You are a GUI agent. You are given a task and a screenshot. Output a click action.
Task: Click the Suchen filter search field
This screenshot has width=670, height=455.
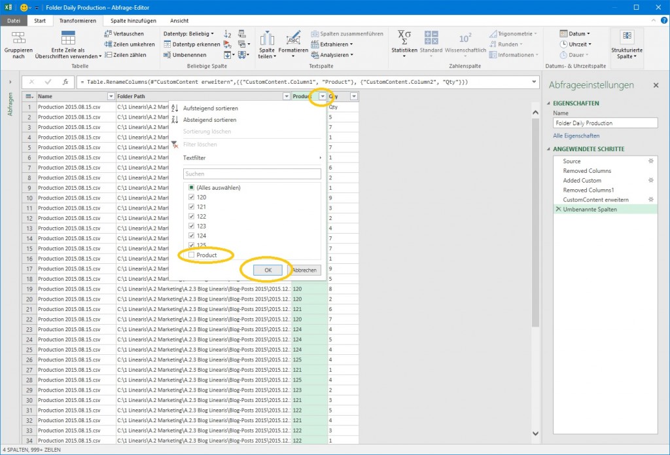(x=252, y=174)
